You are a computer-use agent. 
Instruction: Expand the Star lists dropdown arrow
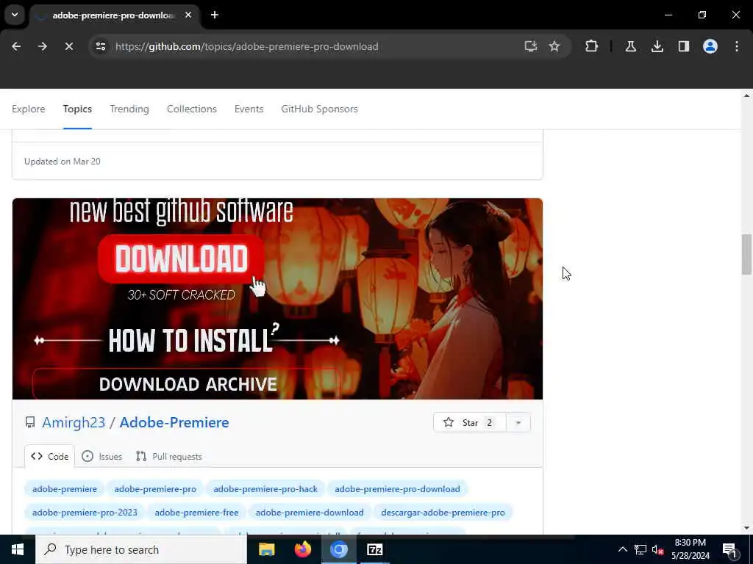point(518,422)
